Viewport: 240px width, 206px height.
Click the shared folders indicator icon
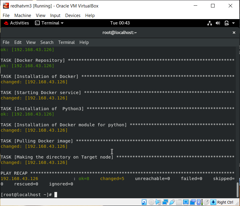(x=179, y=202)
